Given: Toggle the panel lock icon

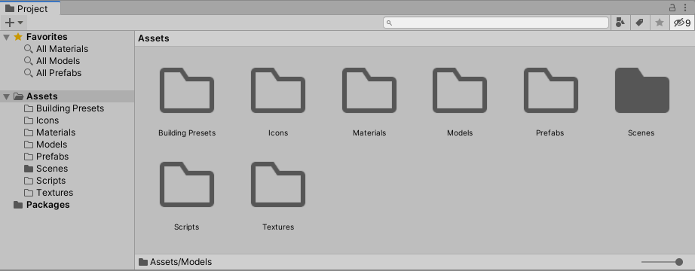Looking at the screenshot, I should click(672, 8).
